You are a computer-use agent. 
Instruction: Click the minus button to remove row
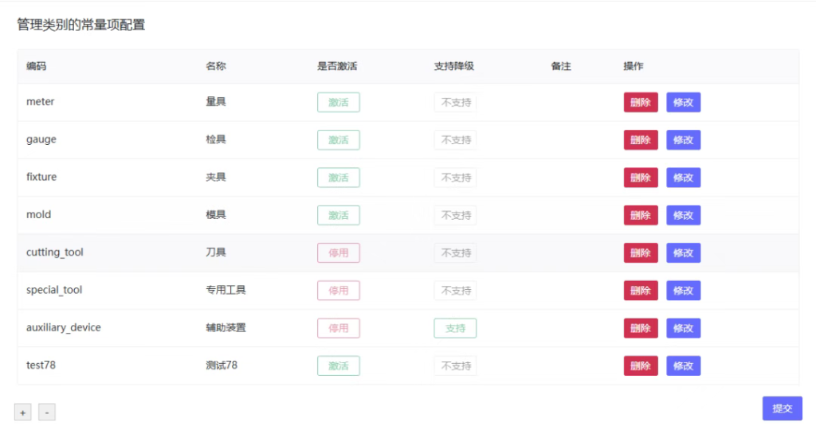tap(47, 412)
